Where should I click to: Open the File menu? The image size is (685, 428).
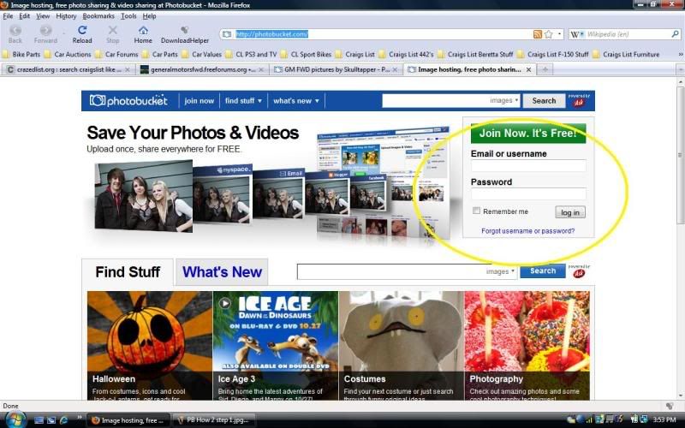click(x=8, y=16)
